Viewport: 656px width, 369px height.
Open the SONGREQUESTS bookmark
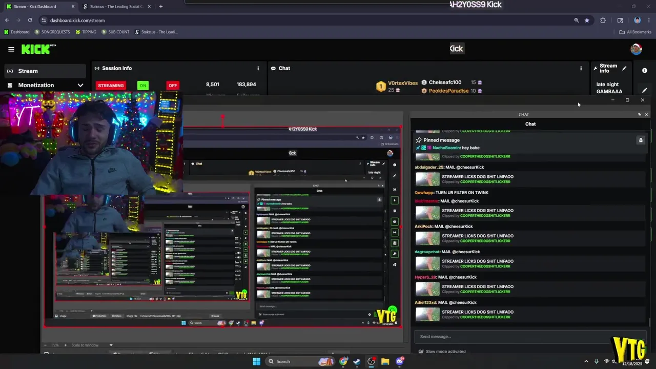click(x=52, y=32)
